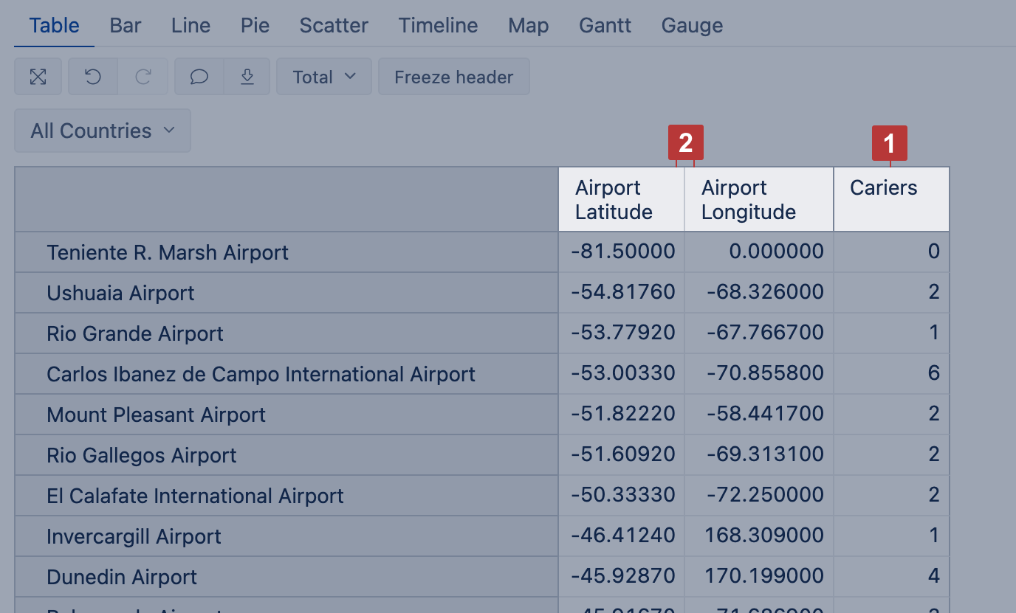
Task: Select the Gantt chart tab
Action: pyautogui.click(x=605, y=25)
